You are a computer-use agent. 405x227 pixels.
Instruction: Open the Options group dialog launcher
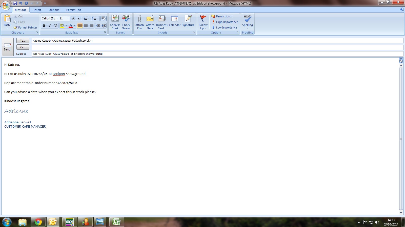coord(238,33)
